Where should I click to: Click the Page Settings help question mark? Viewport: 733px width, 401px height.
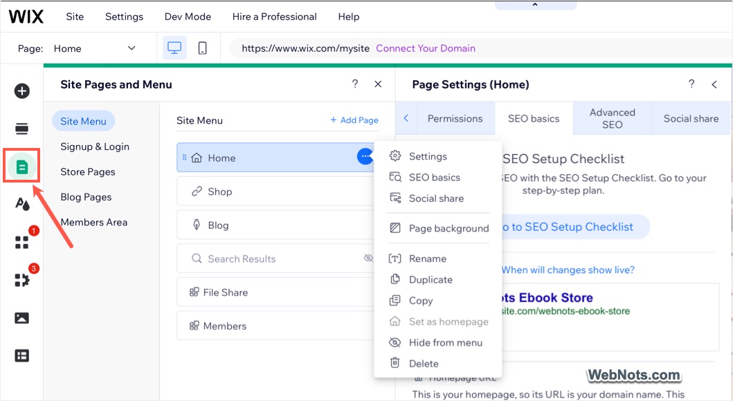[691, 84]
